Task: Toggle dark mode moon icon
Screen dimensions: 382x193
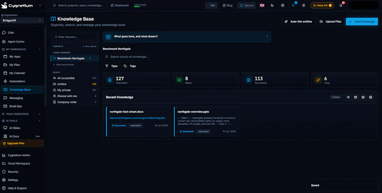Action: click(272, 5)
